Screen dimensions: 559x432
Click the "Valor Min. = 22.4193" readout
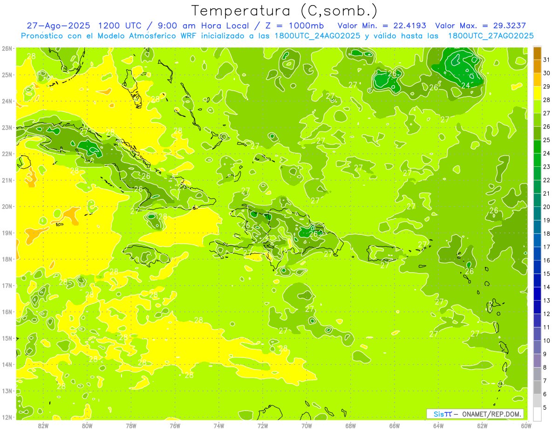(382, 26)
